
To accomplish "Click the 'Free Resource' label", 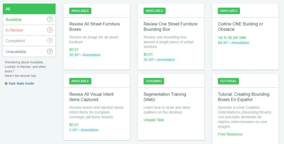I will [x=230, y=134].
